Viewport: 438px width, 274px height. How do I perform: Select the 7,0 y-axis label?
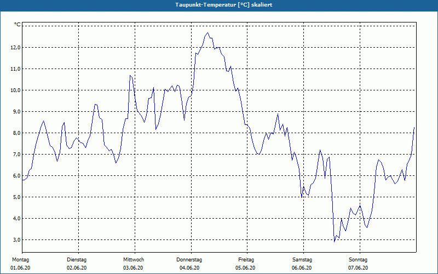point(17,155)
